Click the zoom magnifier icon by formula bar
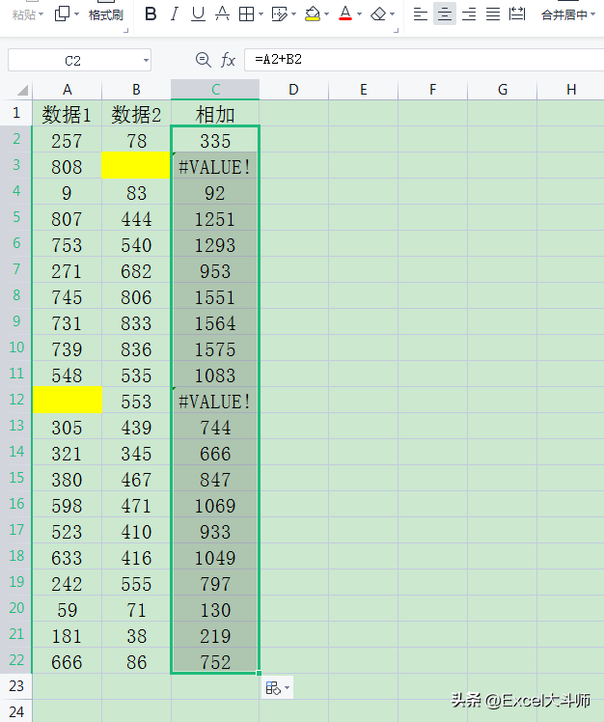 click(x=203, y=60)
